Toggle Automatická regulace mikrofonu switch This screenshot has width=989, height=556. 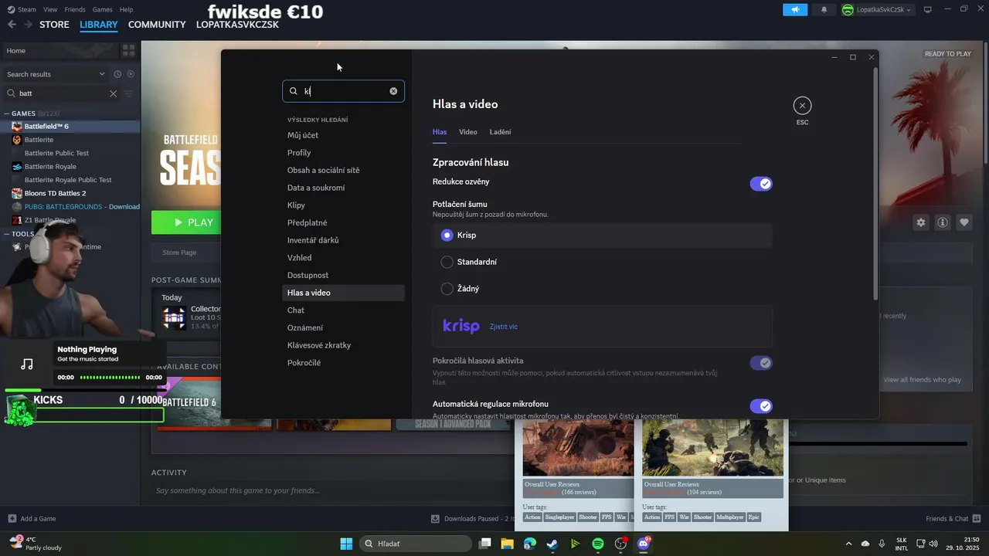click(761, 406)
